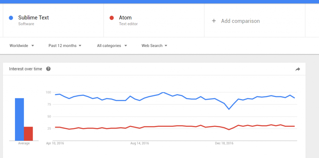Select the Atom search term box

(154, 20)
